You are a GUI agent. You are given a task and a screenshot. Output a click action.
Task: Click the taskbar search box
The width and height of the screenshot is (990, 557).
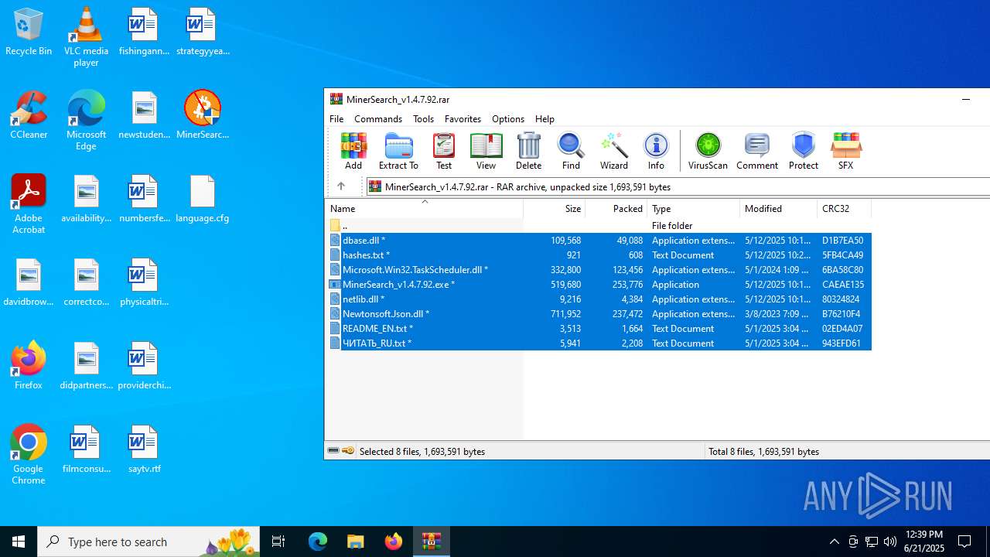tap(148, 542)
